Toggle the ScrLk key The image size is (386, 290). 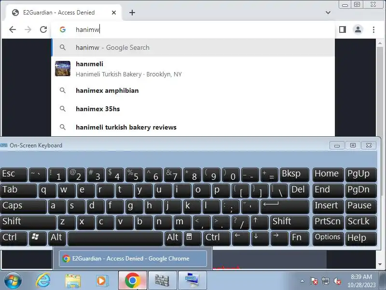pos(361,222)
